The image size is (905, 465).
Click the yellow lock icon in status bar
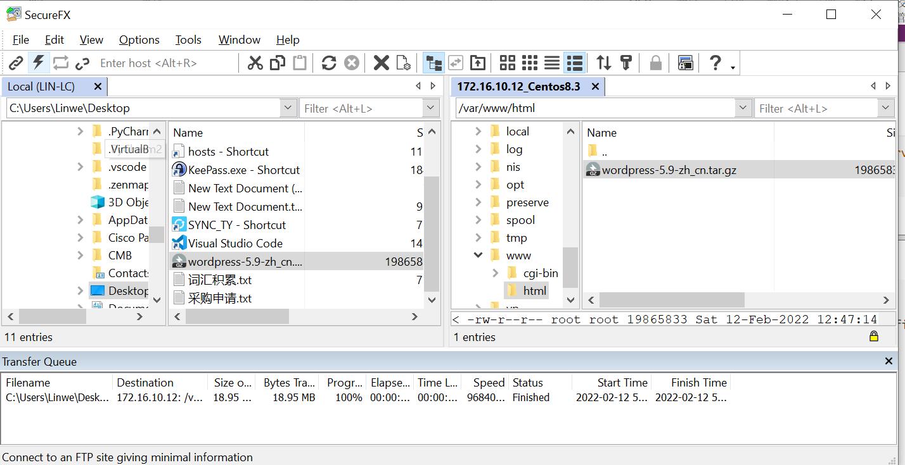[x=874, y=337]
